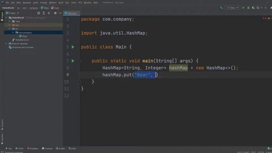Toggle the Structure tool window side tab

tap(2, 125)
